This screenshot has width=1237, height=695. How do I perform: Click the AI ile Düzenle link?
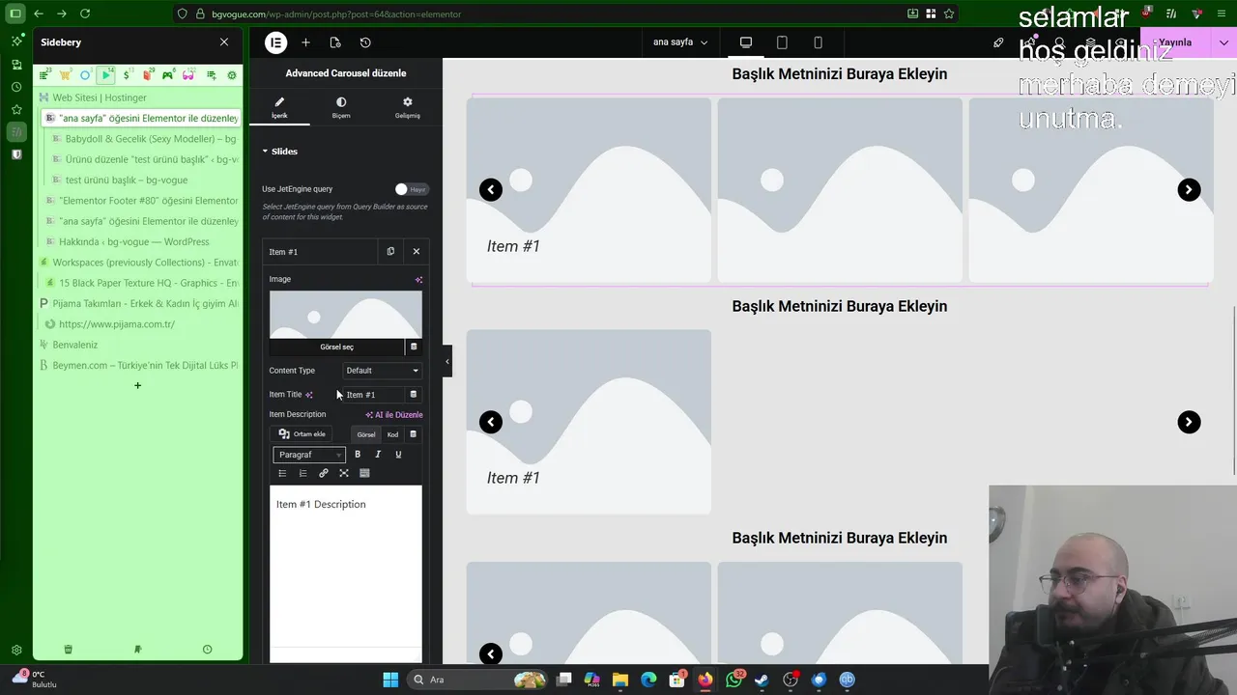394,415
